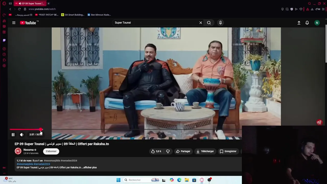This screenshot has height=184, width=327.
Task: Like the video (5,9 k)
Action: pos(156,151)
